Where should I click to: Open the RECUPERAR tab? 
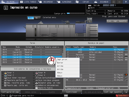[46, 2]
